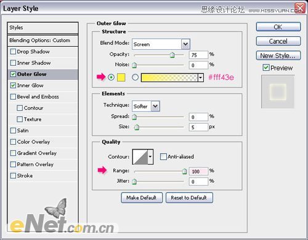Click the Spread slider handle
The height and width of the screenshot is (240, 308).
pyautogui.click(x=134, y=117)
